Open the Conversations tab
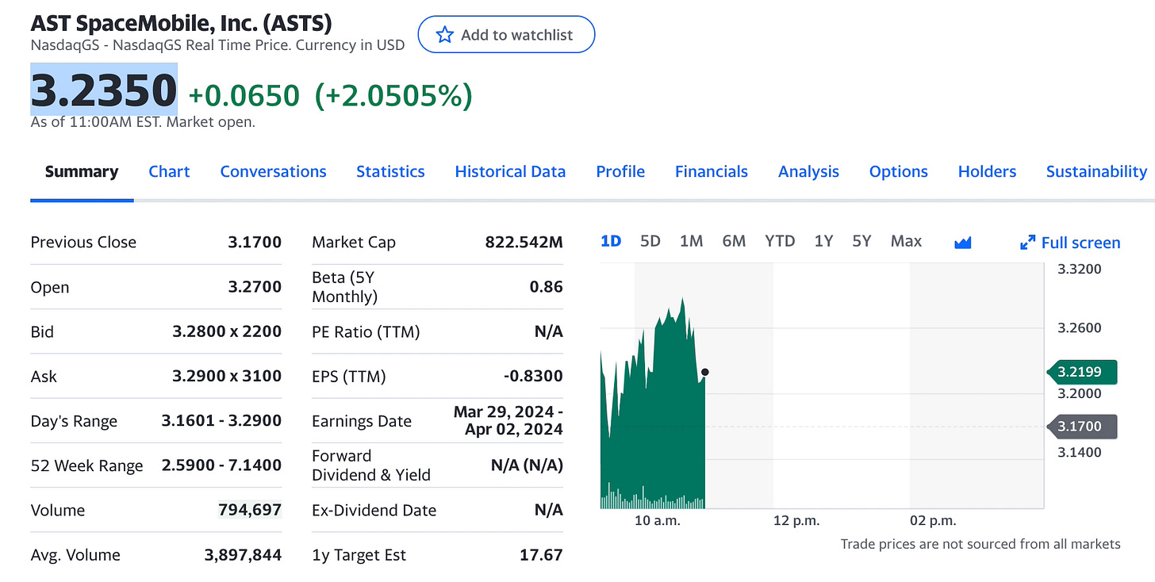Screen dimensions: 1155x582 pos(273,171)
